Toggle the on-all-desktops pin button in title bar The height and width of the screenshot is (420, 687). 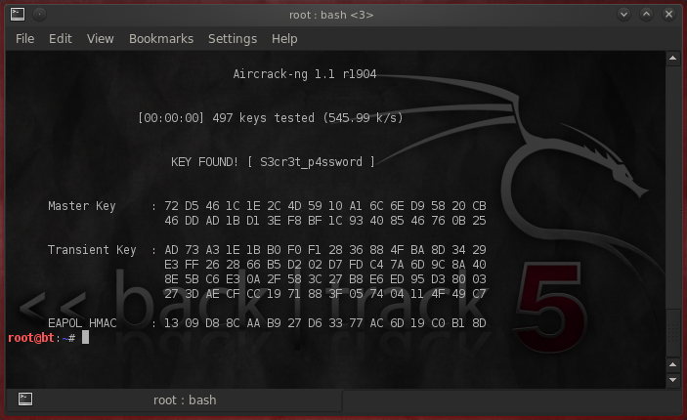(x=41, y=15)
